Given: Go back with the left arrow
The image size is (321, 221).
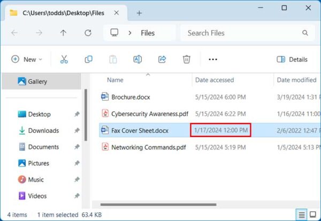Looking at the screenshot, I should pyautogui.click(x=14, y=33).
